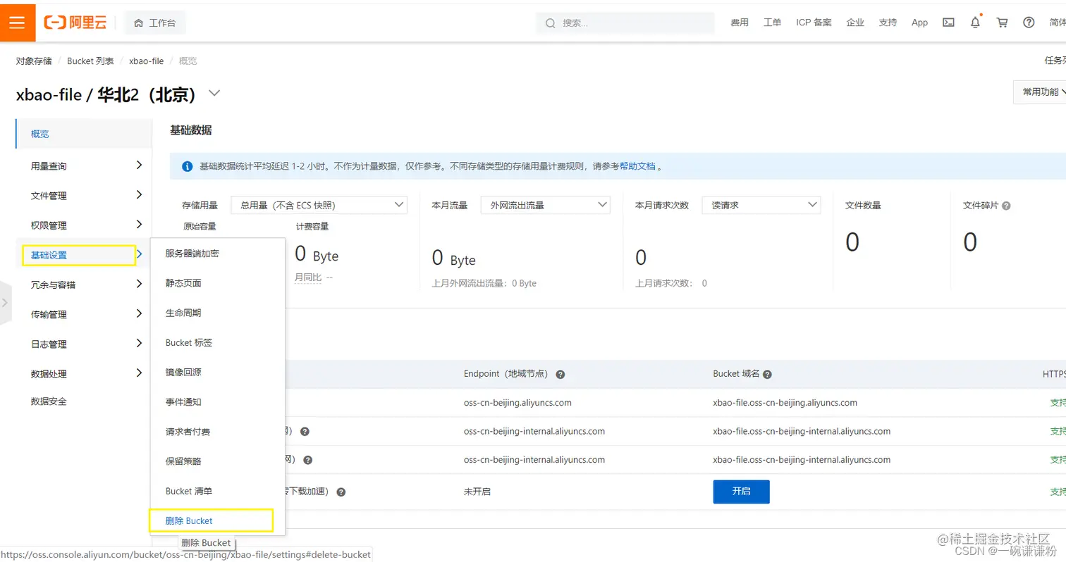Open 工单 in the top bar

[x=772, y=23]
